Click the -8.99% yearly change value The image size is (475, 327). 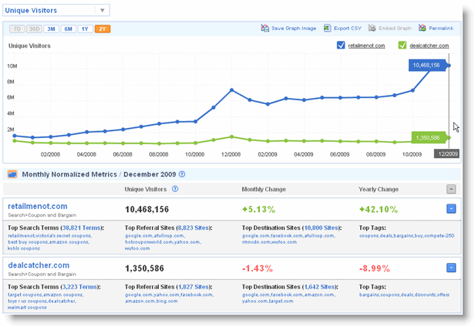tap(375, 268)
